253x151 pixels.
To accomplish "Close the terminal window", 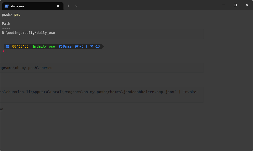I will 247,5.
